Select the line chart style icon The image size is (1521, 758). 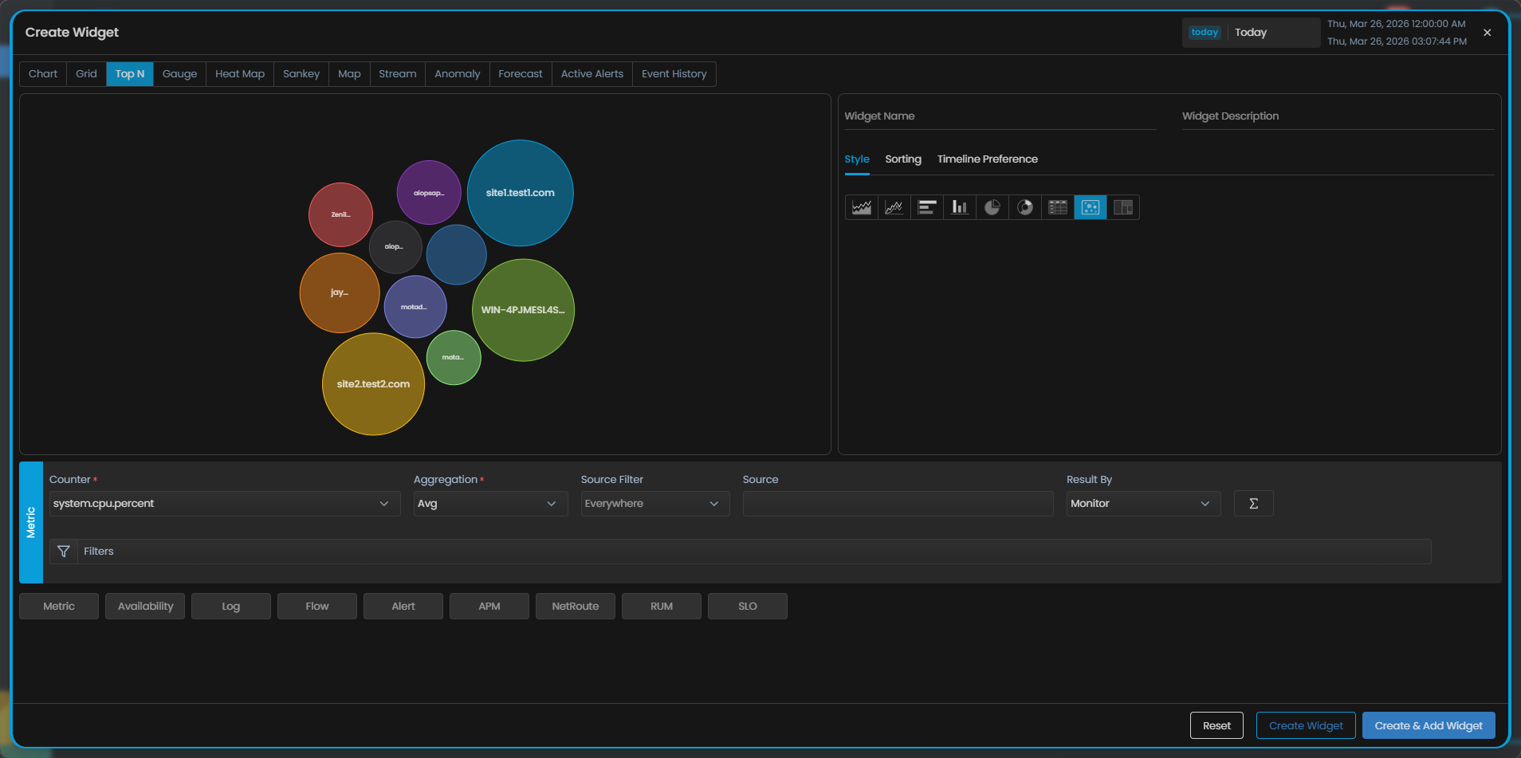pyautogui.click(x=894, y=207)
